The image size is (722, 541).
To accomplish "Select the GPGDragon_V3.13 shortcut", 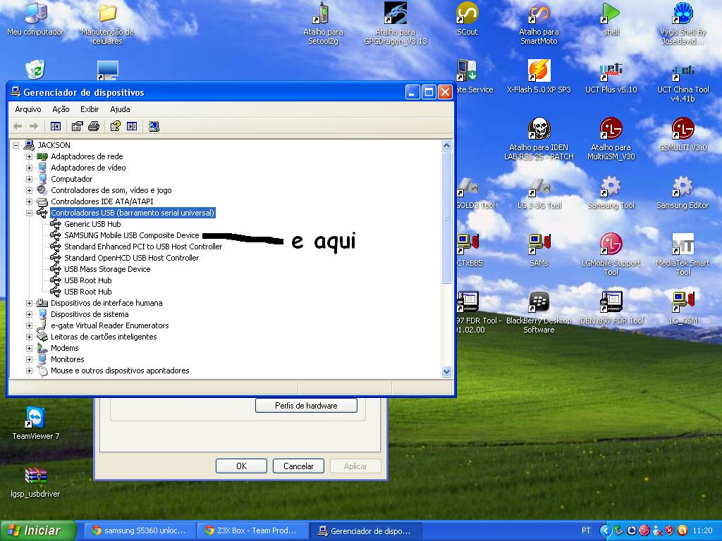I will pos(396,24).
